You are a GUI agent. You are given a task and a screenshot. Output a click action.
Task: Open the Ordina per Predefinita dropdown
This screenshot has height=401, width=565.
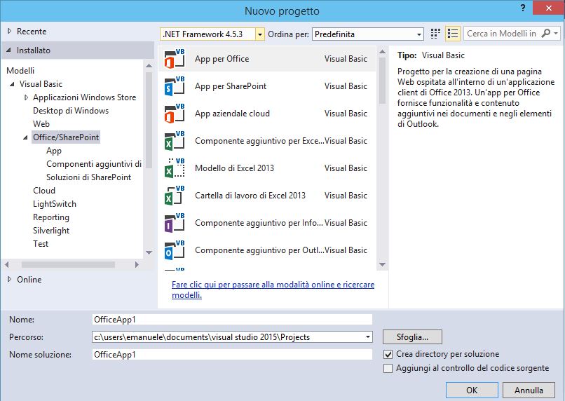[368, 34]
